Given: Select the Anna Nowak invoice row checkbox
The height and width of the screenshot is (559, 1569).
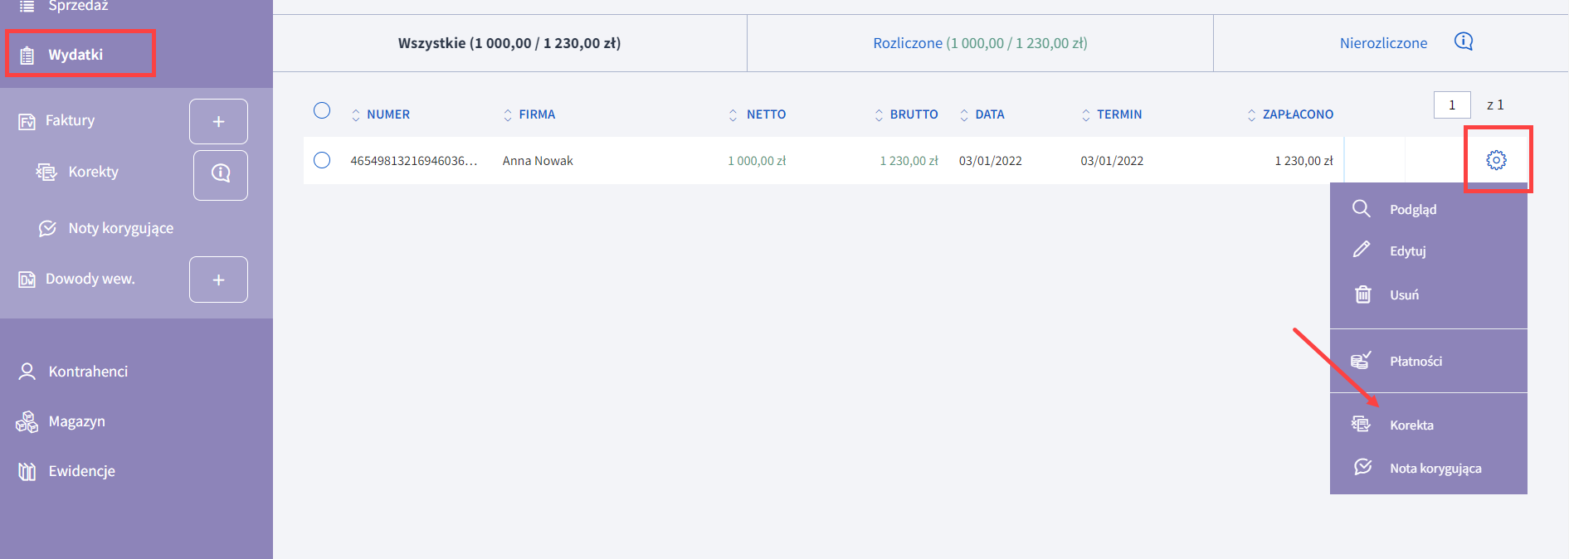Looking at the screenshot, I should coord(322,160).
